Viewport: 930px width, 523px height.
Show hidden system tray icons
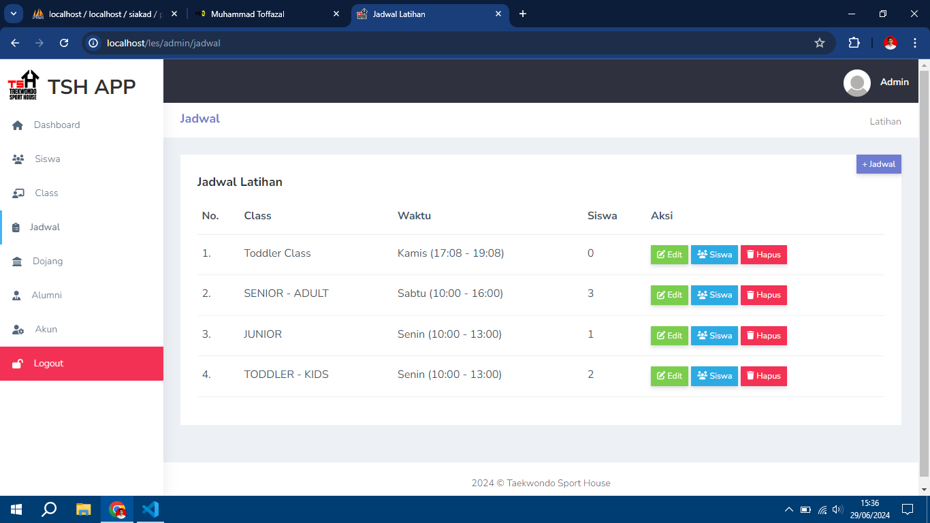coord(788,509)
